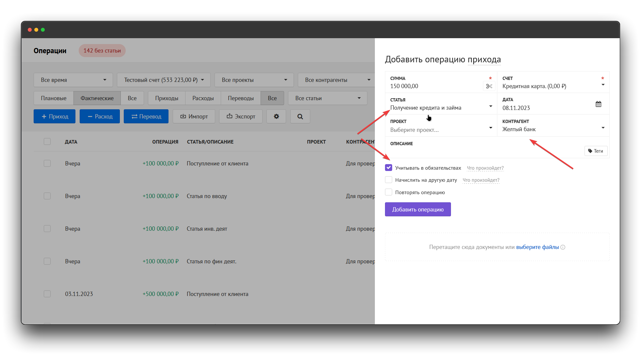
Task: Click the ДАТА column header
Action: [x=71, y=142]
